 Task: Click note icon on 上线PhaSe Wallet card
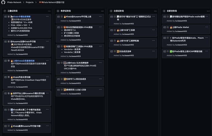point(165,27)
